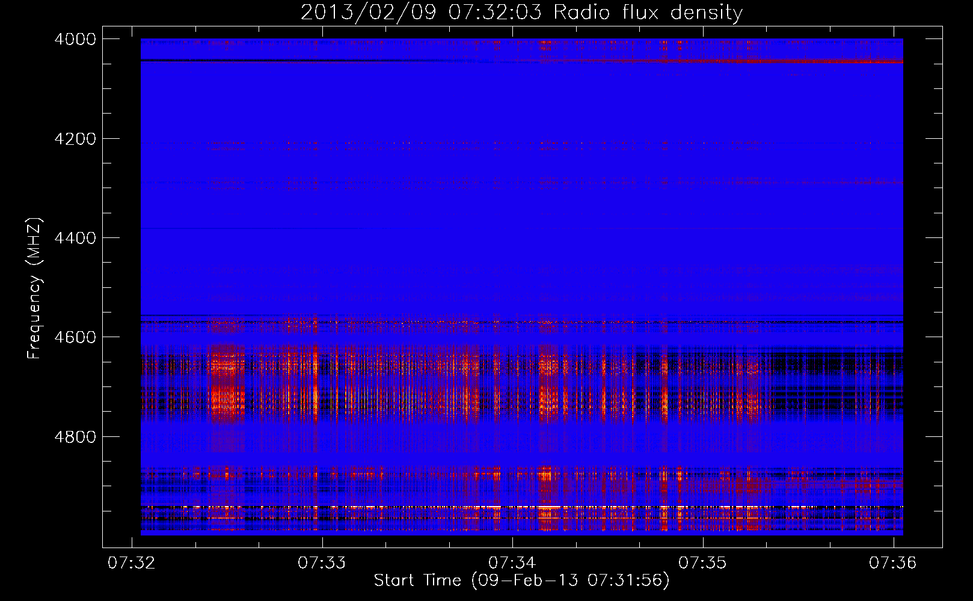Click the "Frequency (MHZ)" axis label

[x=34, y=288]
